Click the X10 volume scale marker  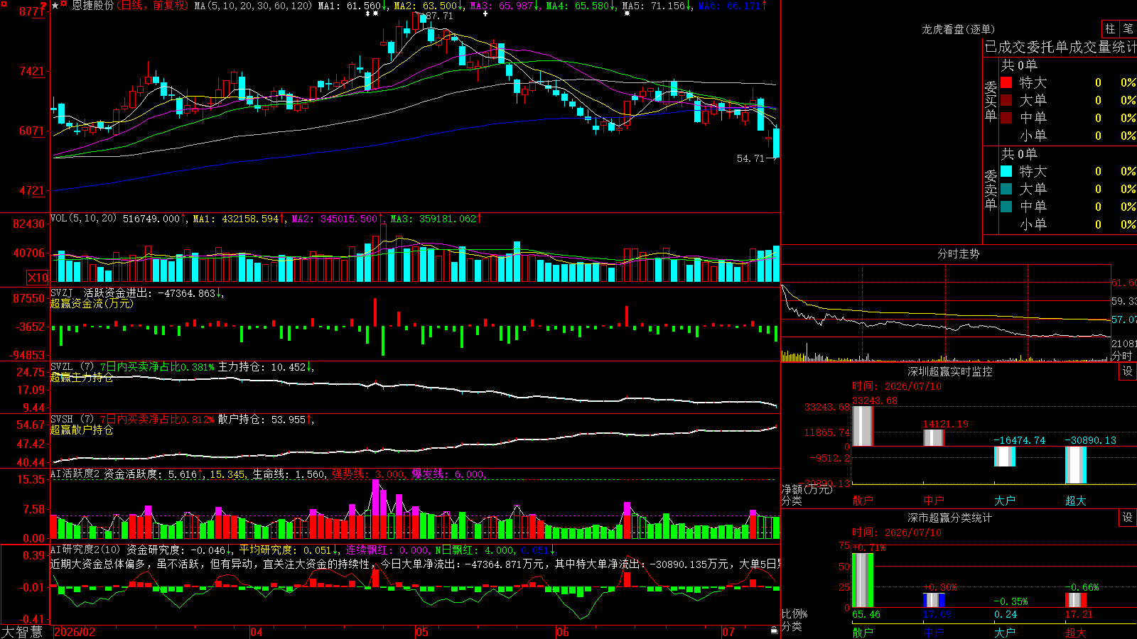38,278
